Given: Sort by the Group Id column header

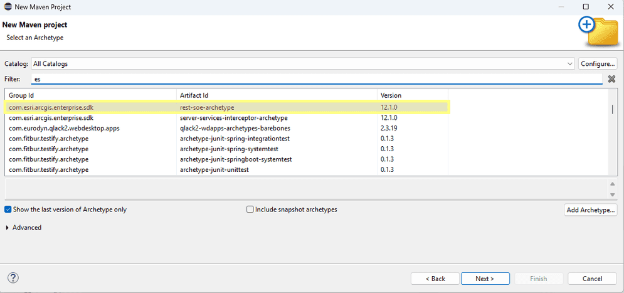Looking at the screenshot, I should [91, 95].
